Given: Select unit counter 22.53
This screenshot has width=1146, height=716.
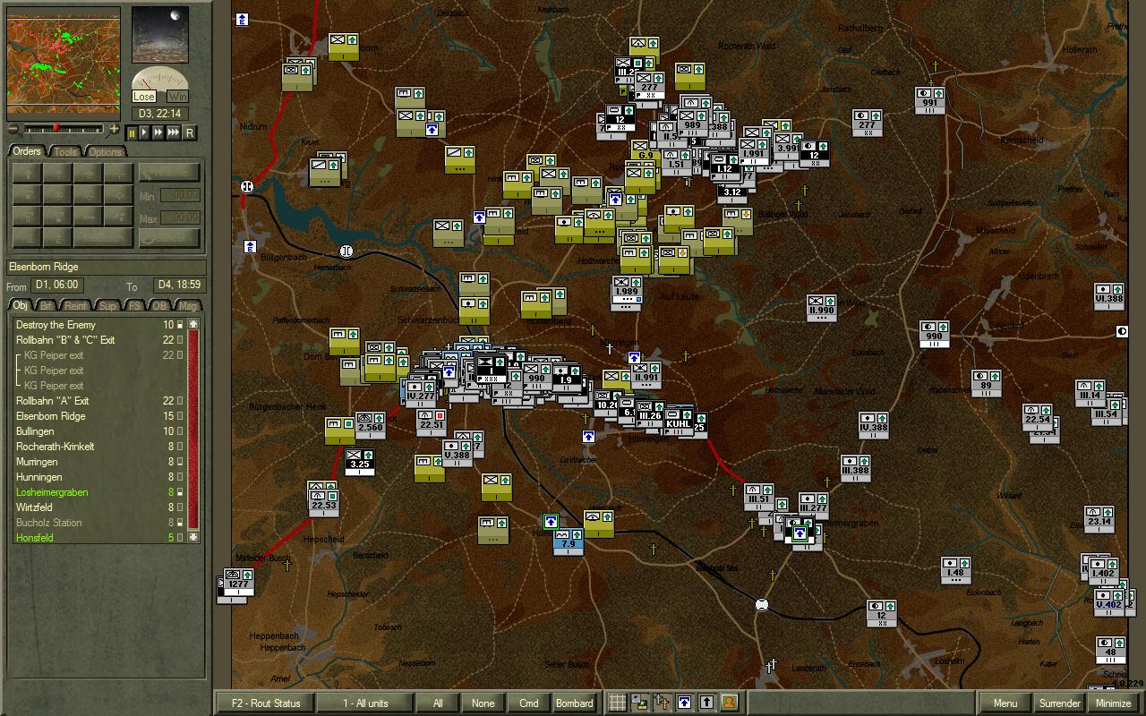Looking at the screenshot, I should [x=324, y=503].
